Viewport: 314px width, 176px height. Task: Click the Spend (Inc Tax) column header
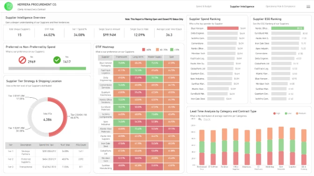point(46,145)
